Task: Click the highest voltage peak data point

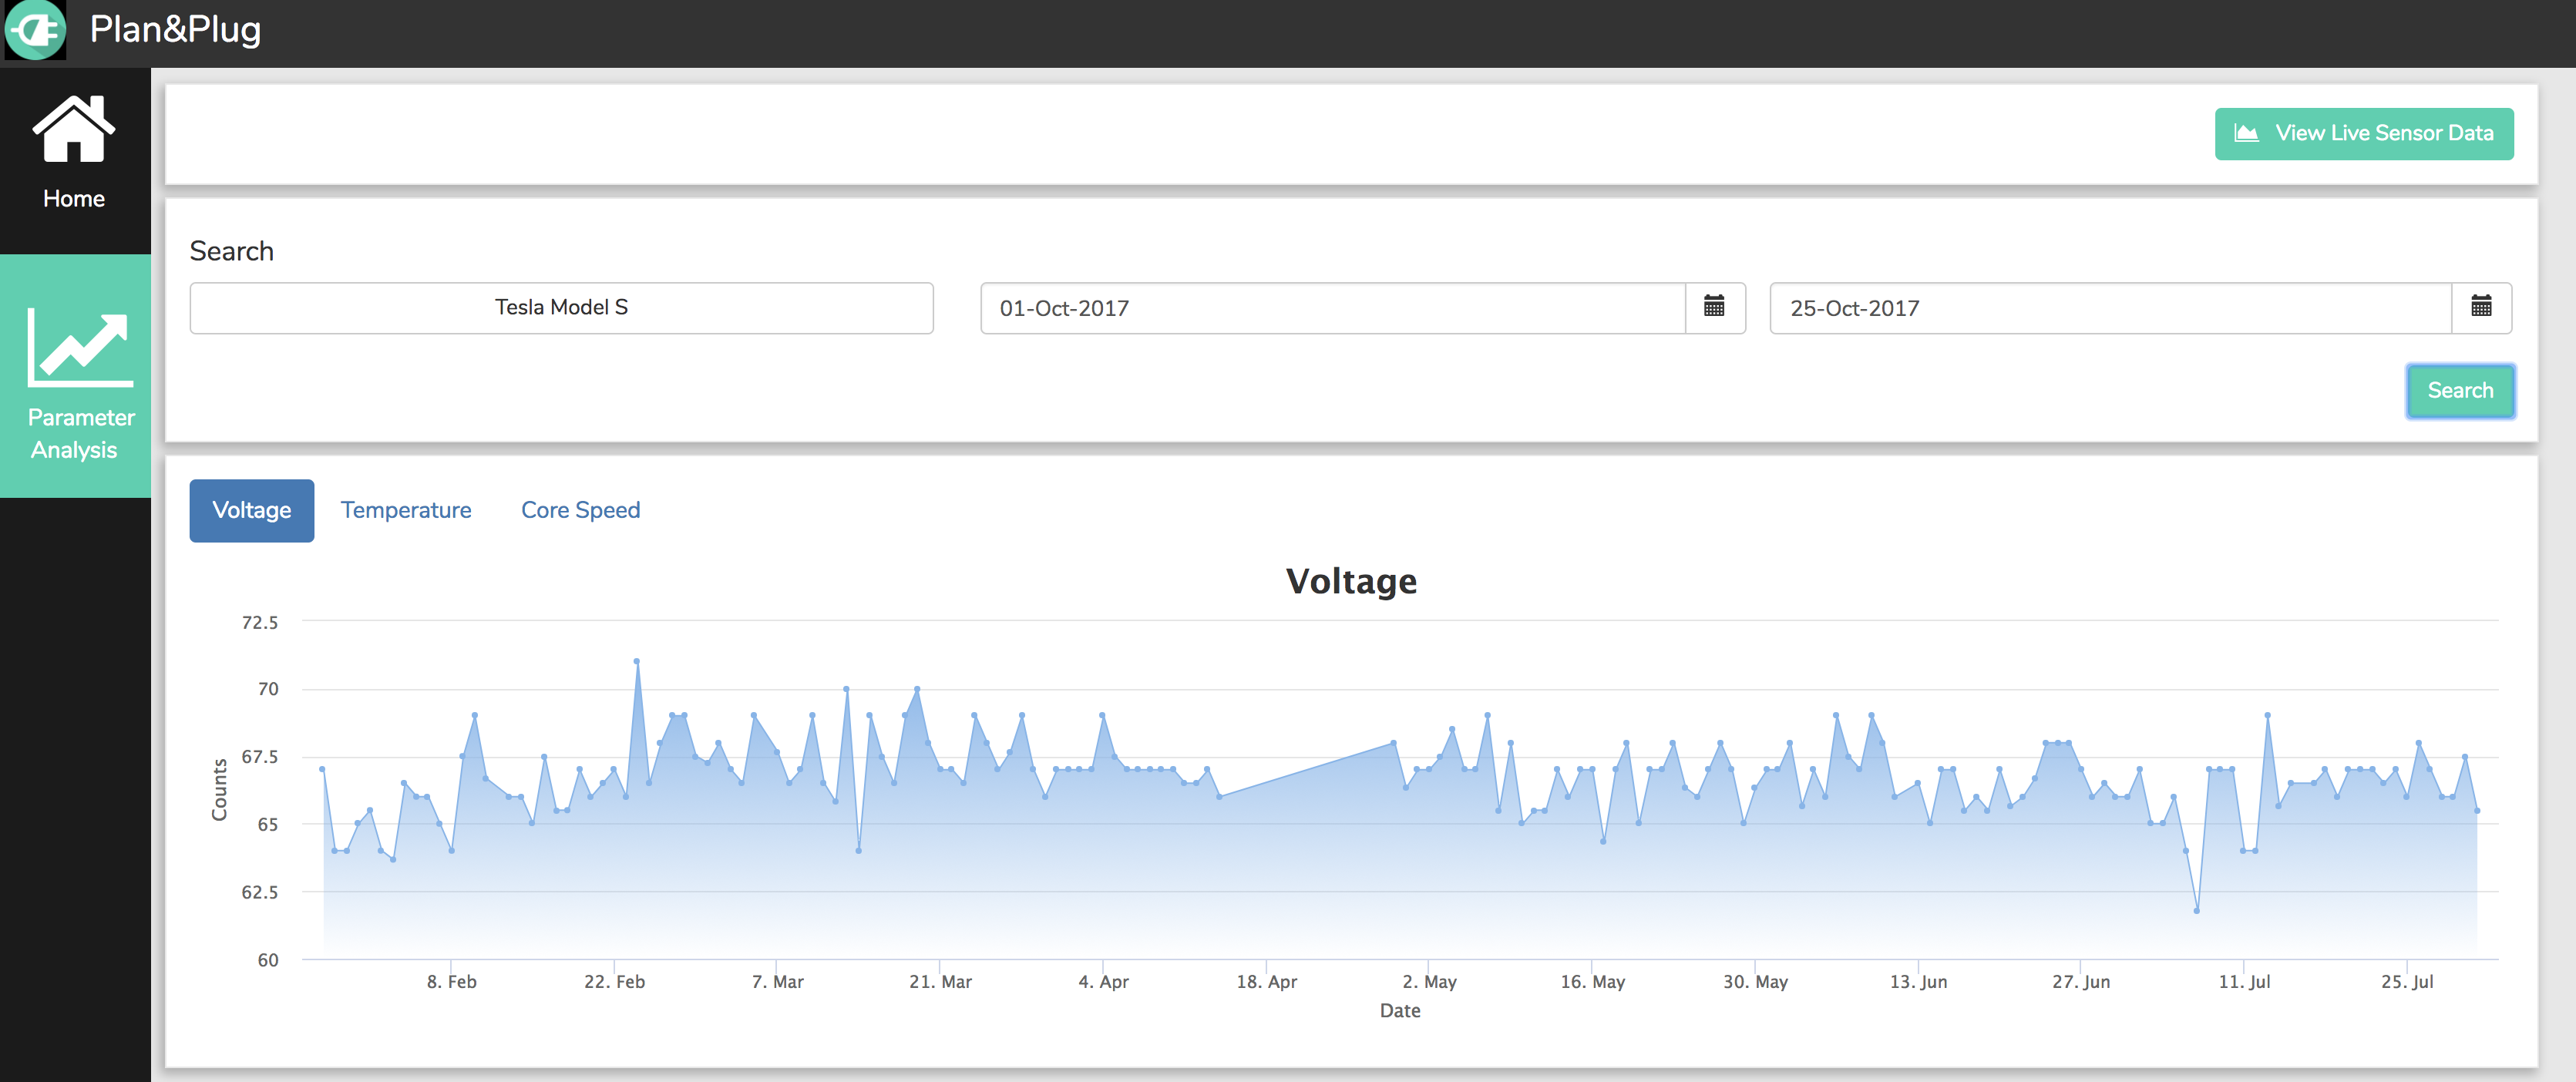Action: (636, 661)
